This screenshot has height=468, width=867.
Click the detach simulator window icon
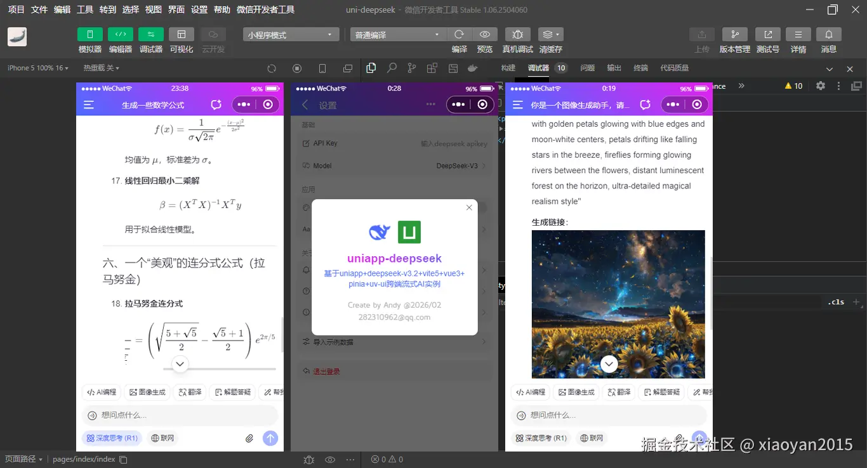pyautogui.click(x=348, y=68)
